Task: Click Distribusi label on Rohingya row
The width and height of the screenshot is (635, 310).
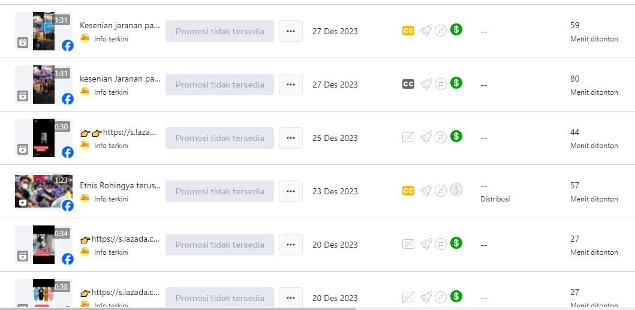Action: (x=495, y=199)
